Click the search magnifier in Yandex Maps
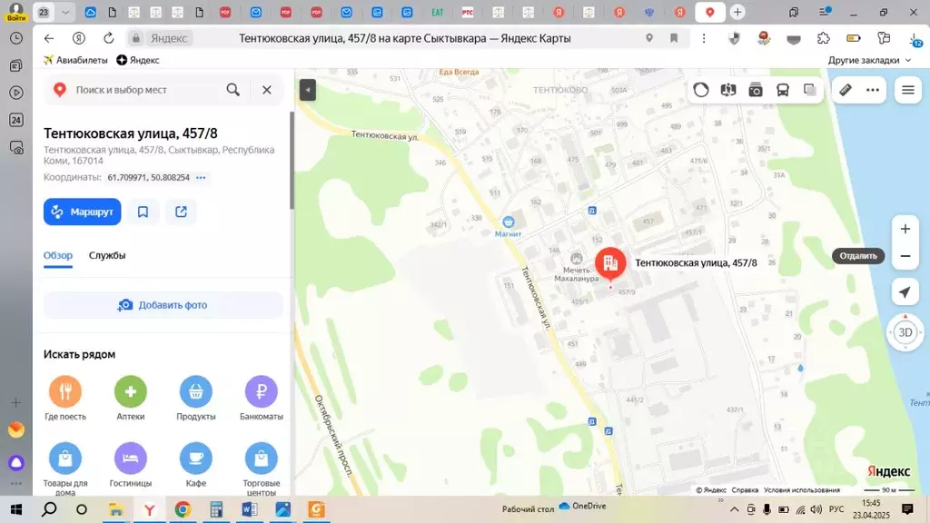The width and height of the screenshot is (930, 523). 233,90
